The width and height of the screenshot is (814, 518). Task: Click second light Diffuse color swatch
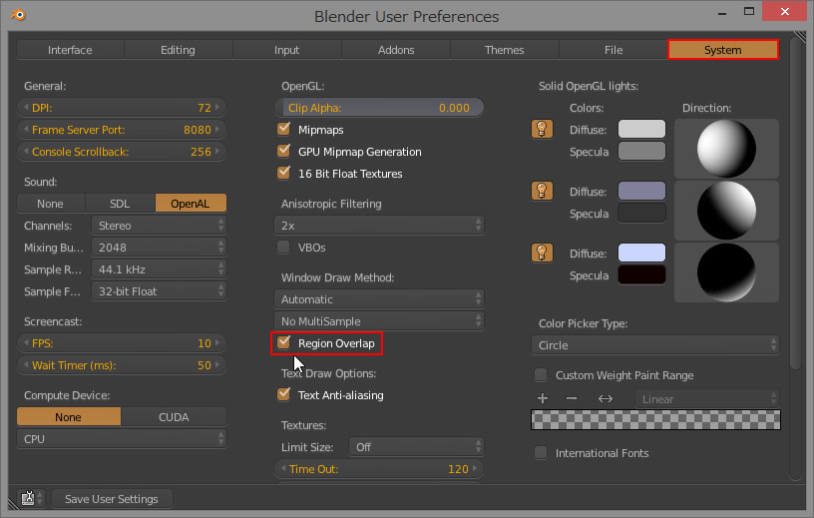pyautogui.click(x=641, y=191)
